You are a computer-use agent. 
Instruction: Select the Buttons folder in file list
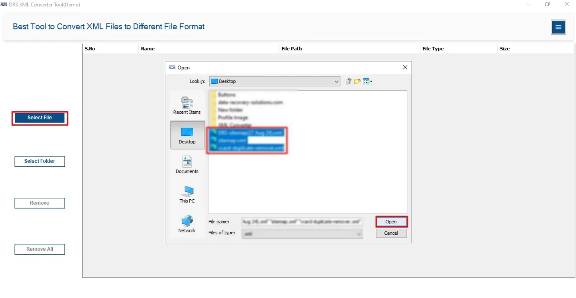(x=223, y=95)
